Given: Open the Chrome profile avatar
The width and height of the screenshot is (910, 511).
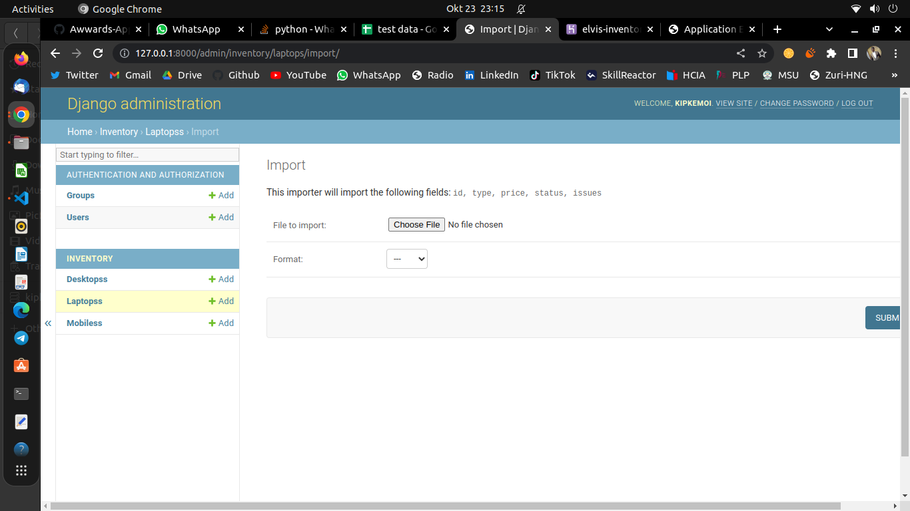Looking at the screenshot, I should pyautogui.click(x=874, y=53).
